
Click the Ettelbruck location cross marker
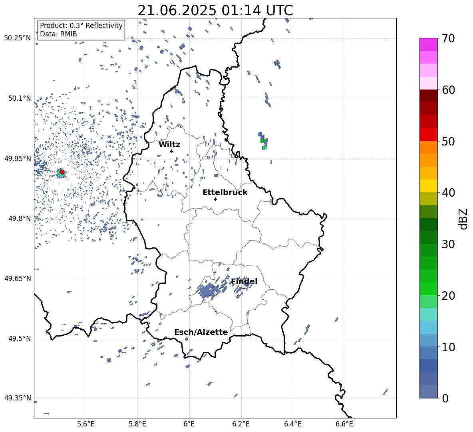click(x=215, y=199)
